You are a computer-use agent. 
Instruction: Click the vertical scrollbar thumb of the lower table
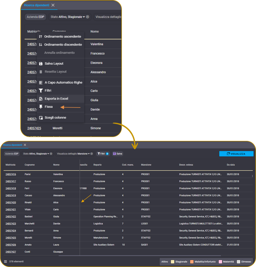point(252,176)
